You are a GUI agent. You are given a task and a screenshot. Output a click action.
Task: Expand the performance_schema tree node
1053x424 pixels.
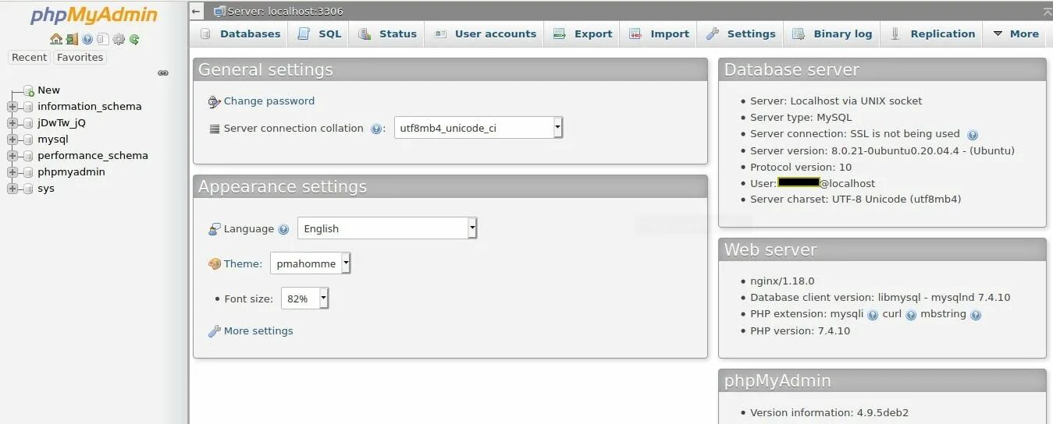tap(12, 156)
